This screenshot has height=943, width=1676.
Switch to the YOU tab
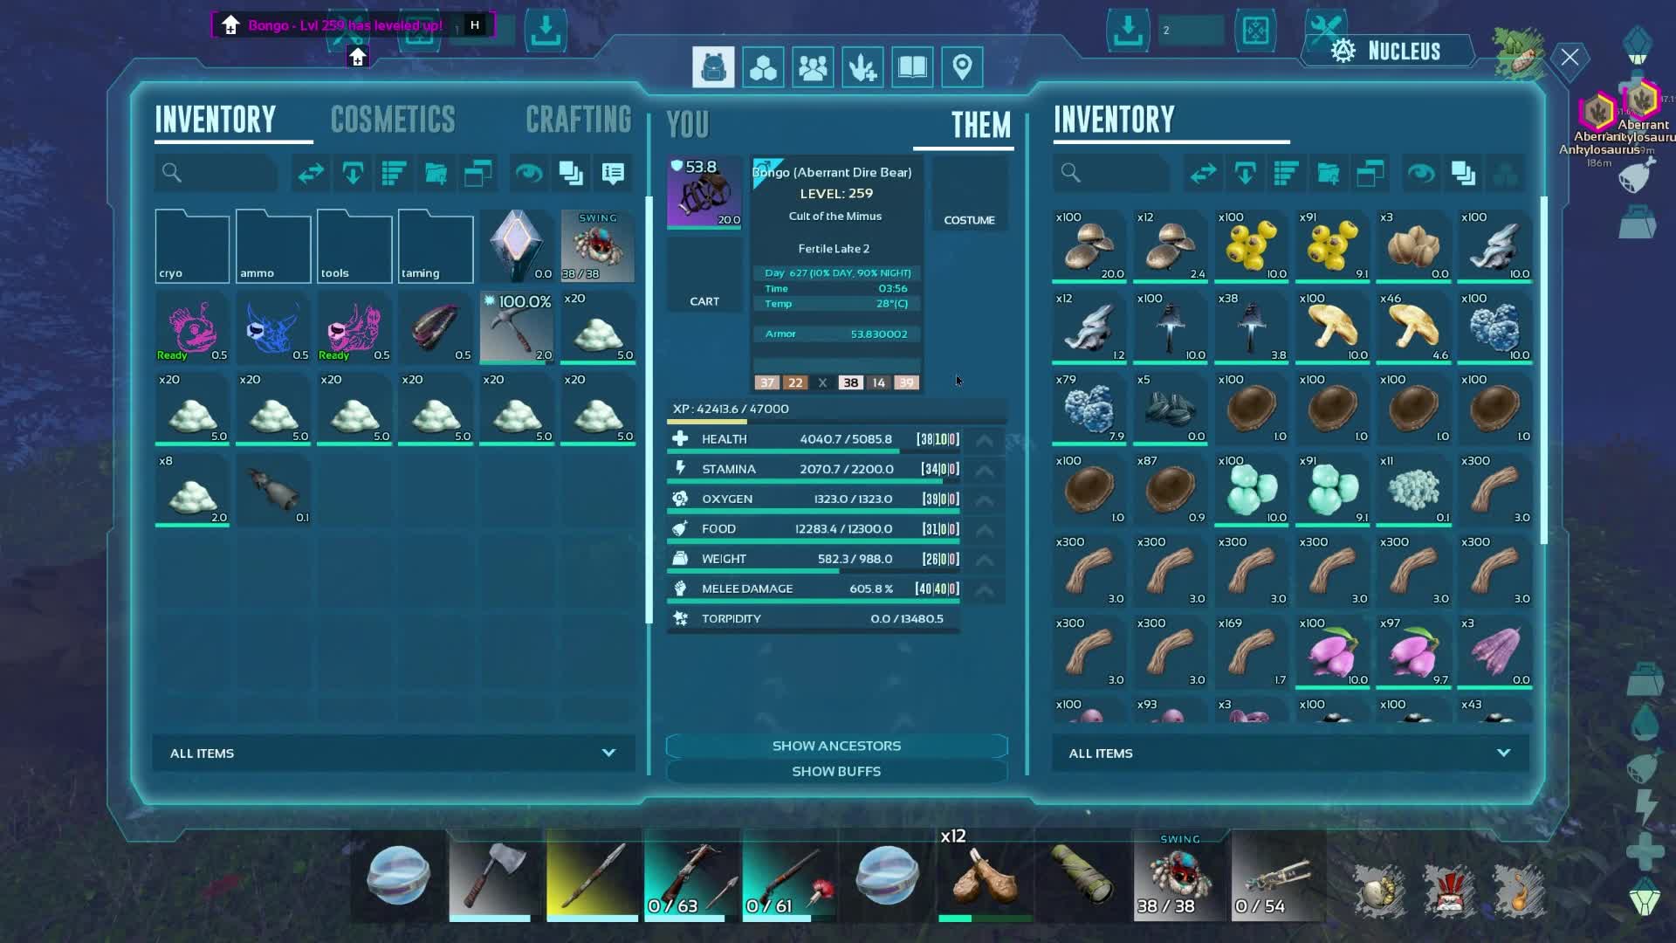click(x=688, y=125)
